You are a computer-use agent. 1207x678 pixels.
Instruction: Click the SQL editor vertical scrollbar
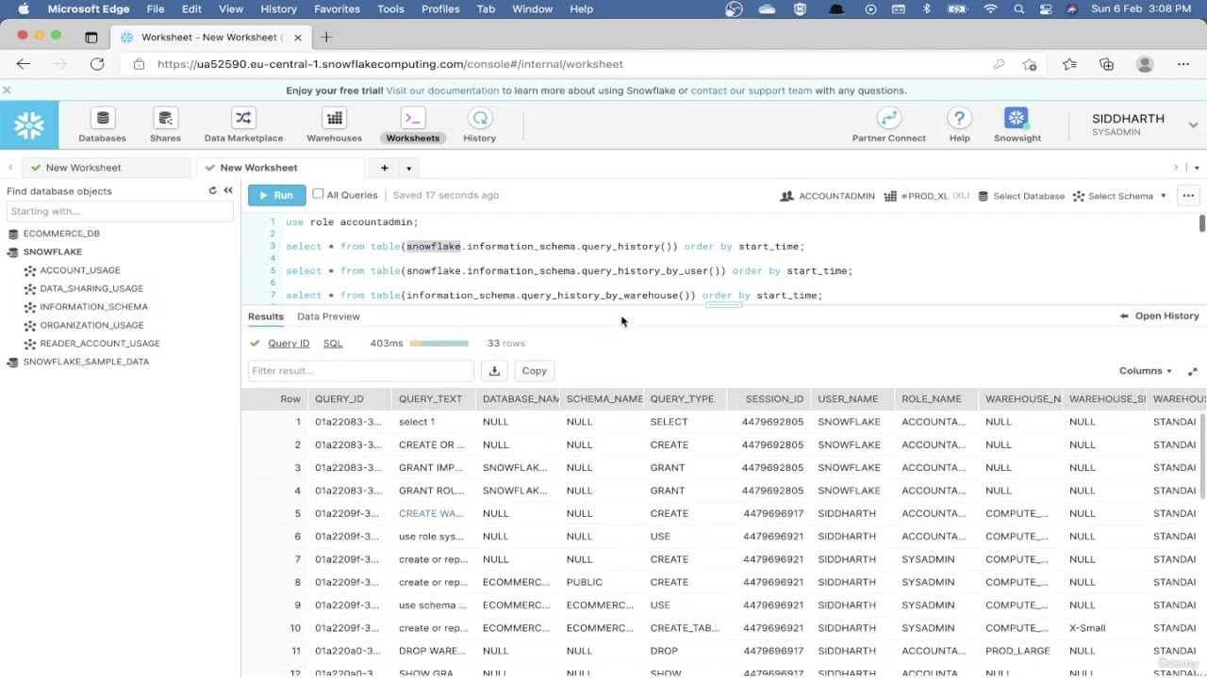(x=1202, y=223)
